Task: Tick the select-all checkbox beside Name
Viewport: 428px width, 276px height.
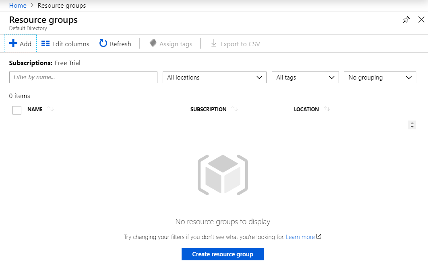Action: point(17,110)
